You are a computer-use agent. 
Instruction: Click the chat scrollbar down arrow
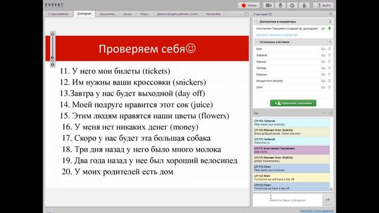pyautogui.click(x=331, y=189)
